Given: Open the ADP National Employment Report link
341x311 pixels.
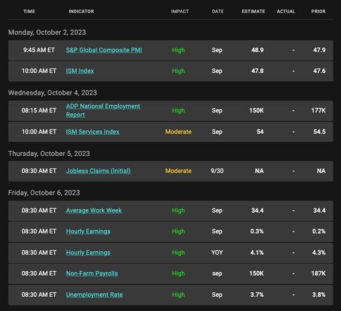Looking at the screenshot, I should coord(103,110).
